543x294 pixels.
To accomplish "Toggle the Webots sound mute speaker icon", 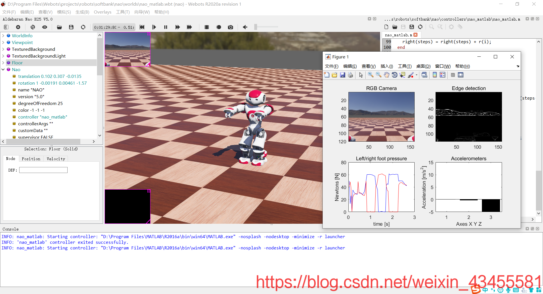I will pyautogui.click(x=245, y=27).
